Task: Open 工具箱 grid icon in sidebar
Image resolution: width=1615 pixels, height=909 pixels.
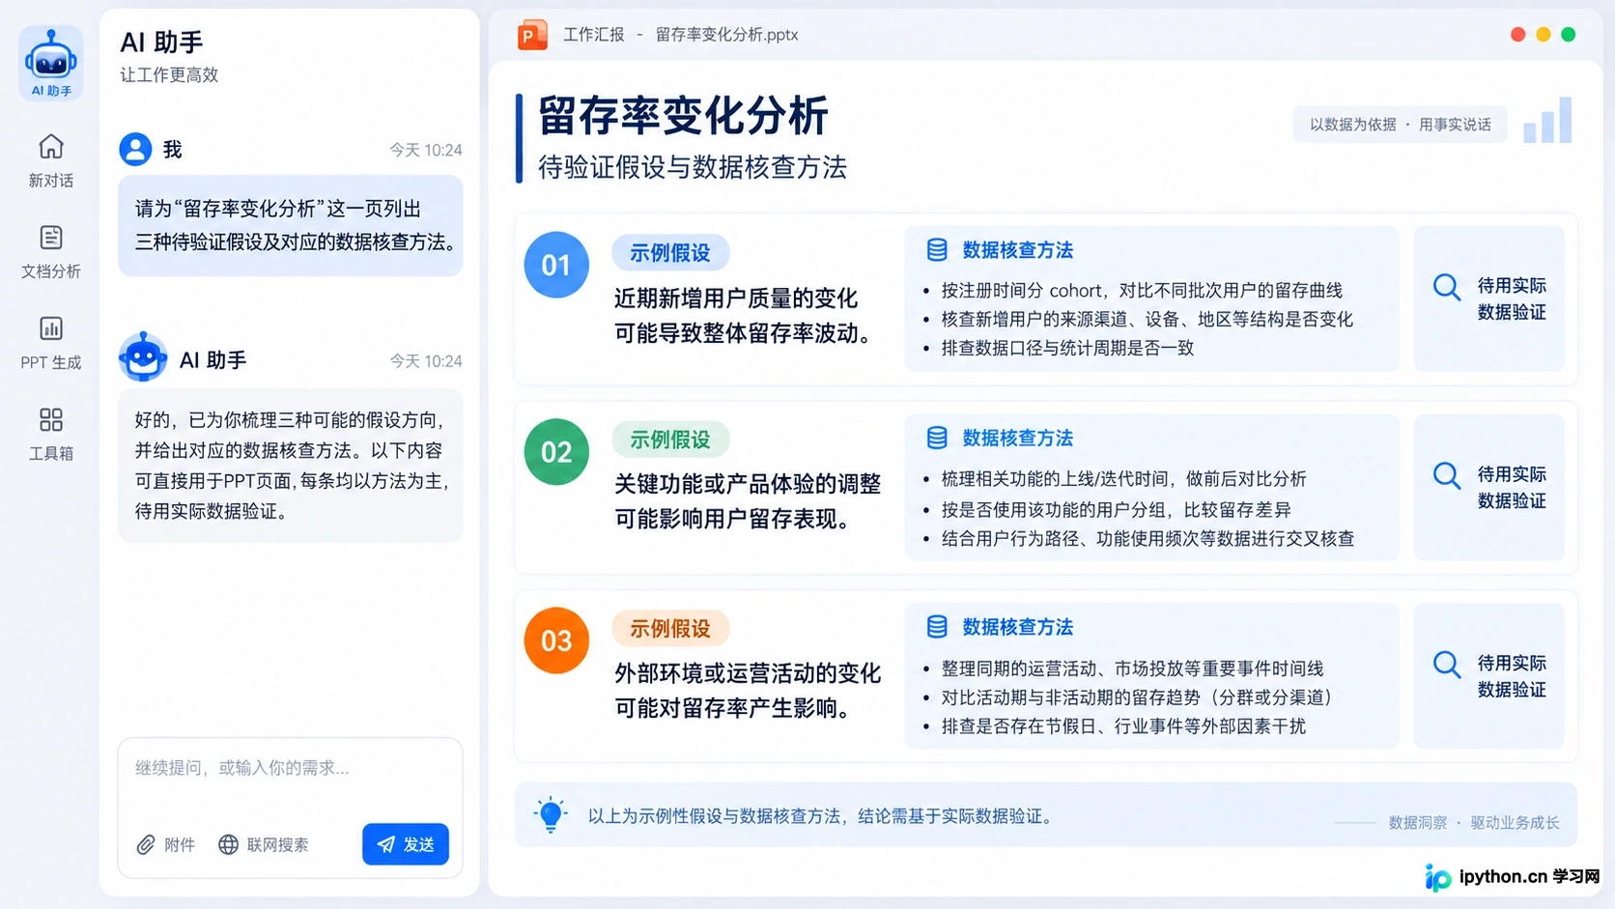Action: (x=51, y=419)
